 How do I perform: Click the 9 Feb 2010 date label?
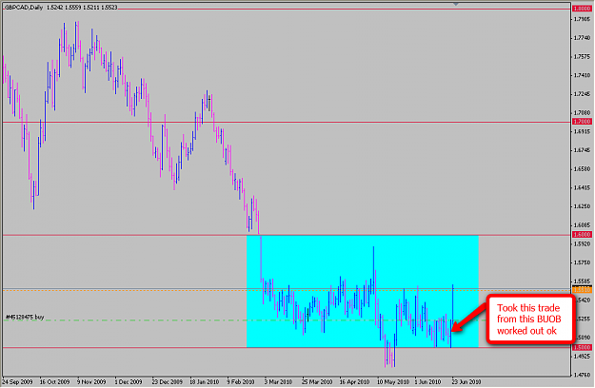(241, 382)
